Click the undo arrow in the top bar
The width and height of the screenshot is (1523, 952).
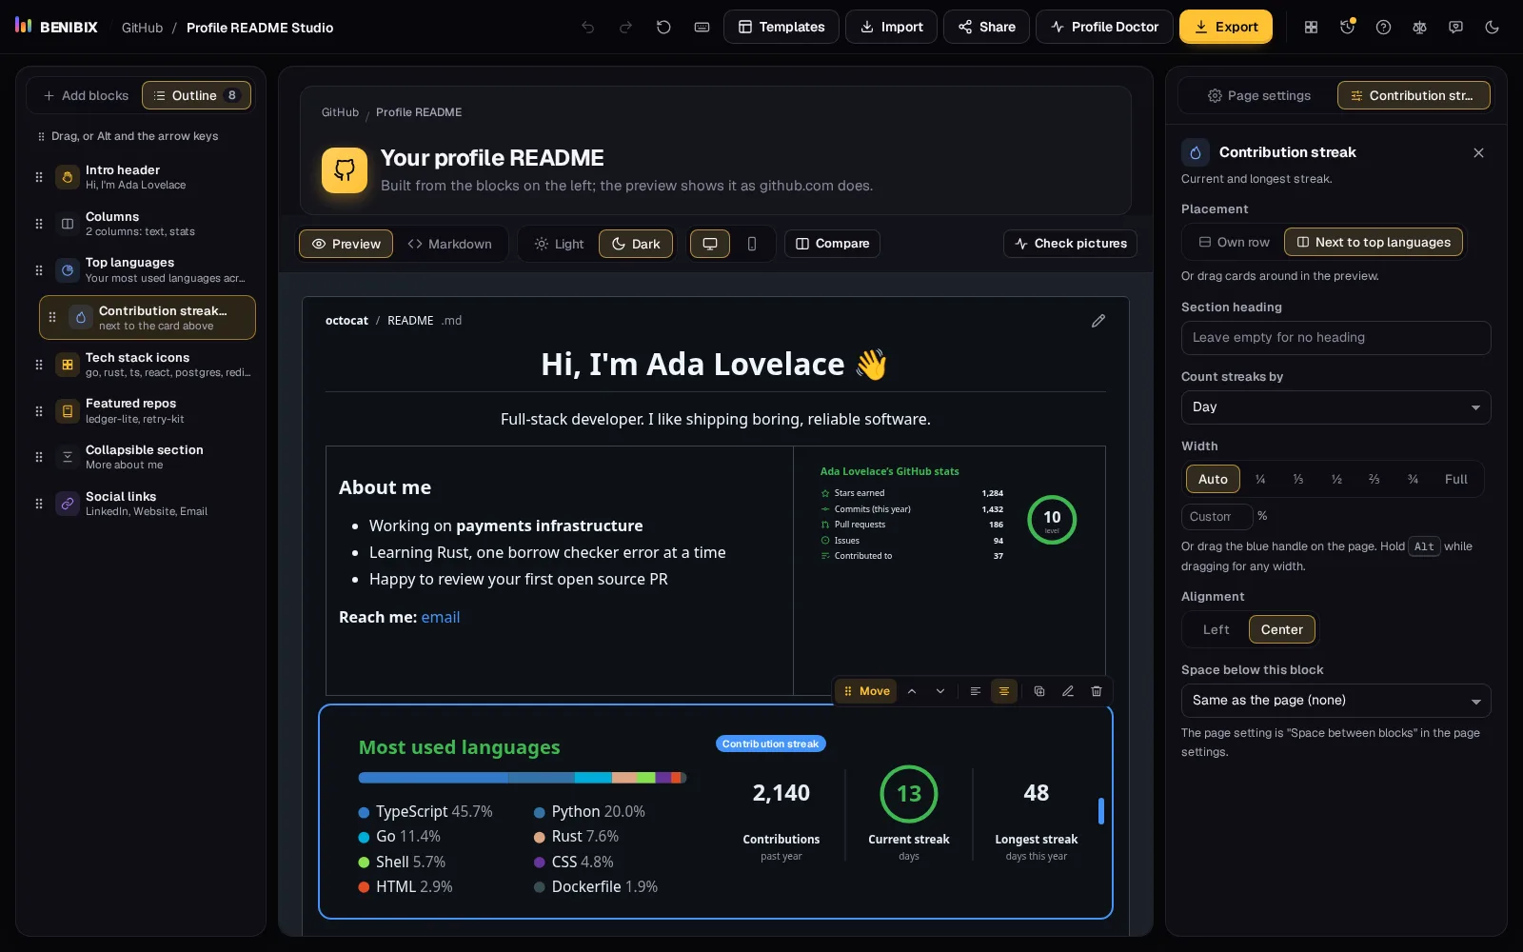pos(588,27)
